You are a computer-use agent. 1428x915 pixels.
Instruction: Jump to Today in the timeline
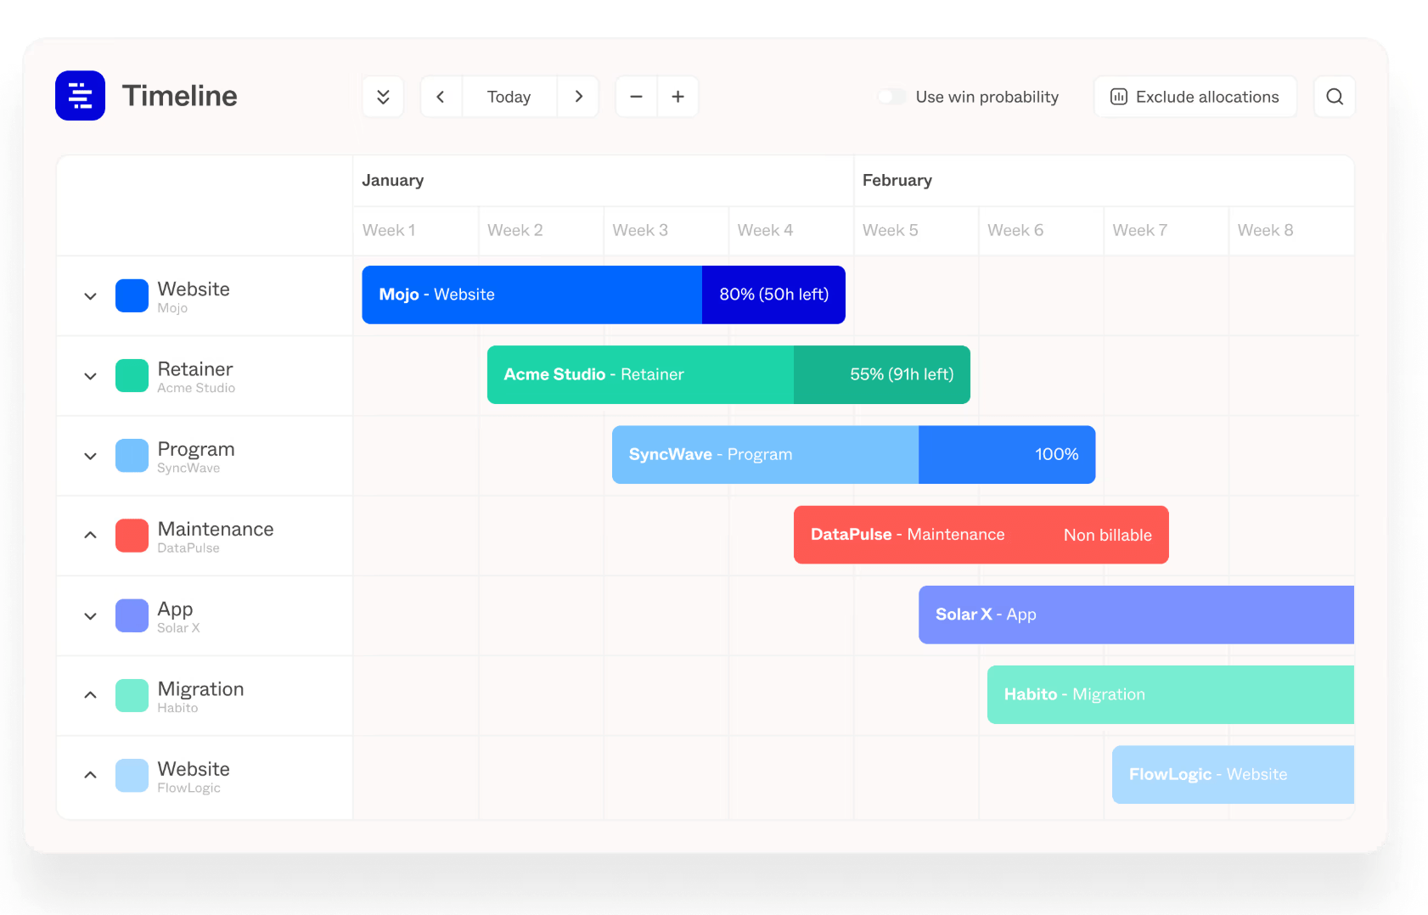click(x=509, y=97)
